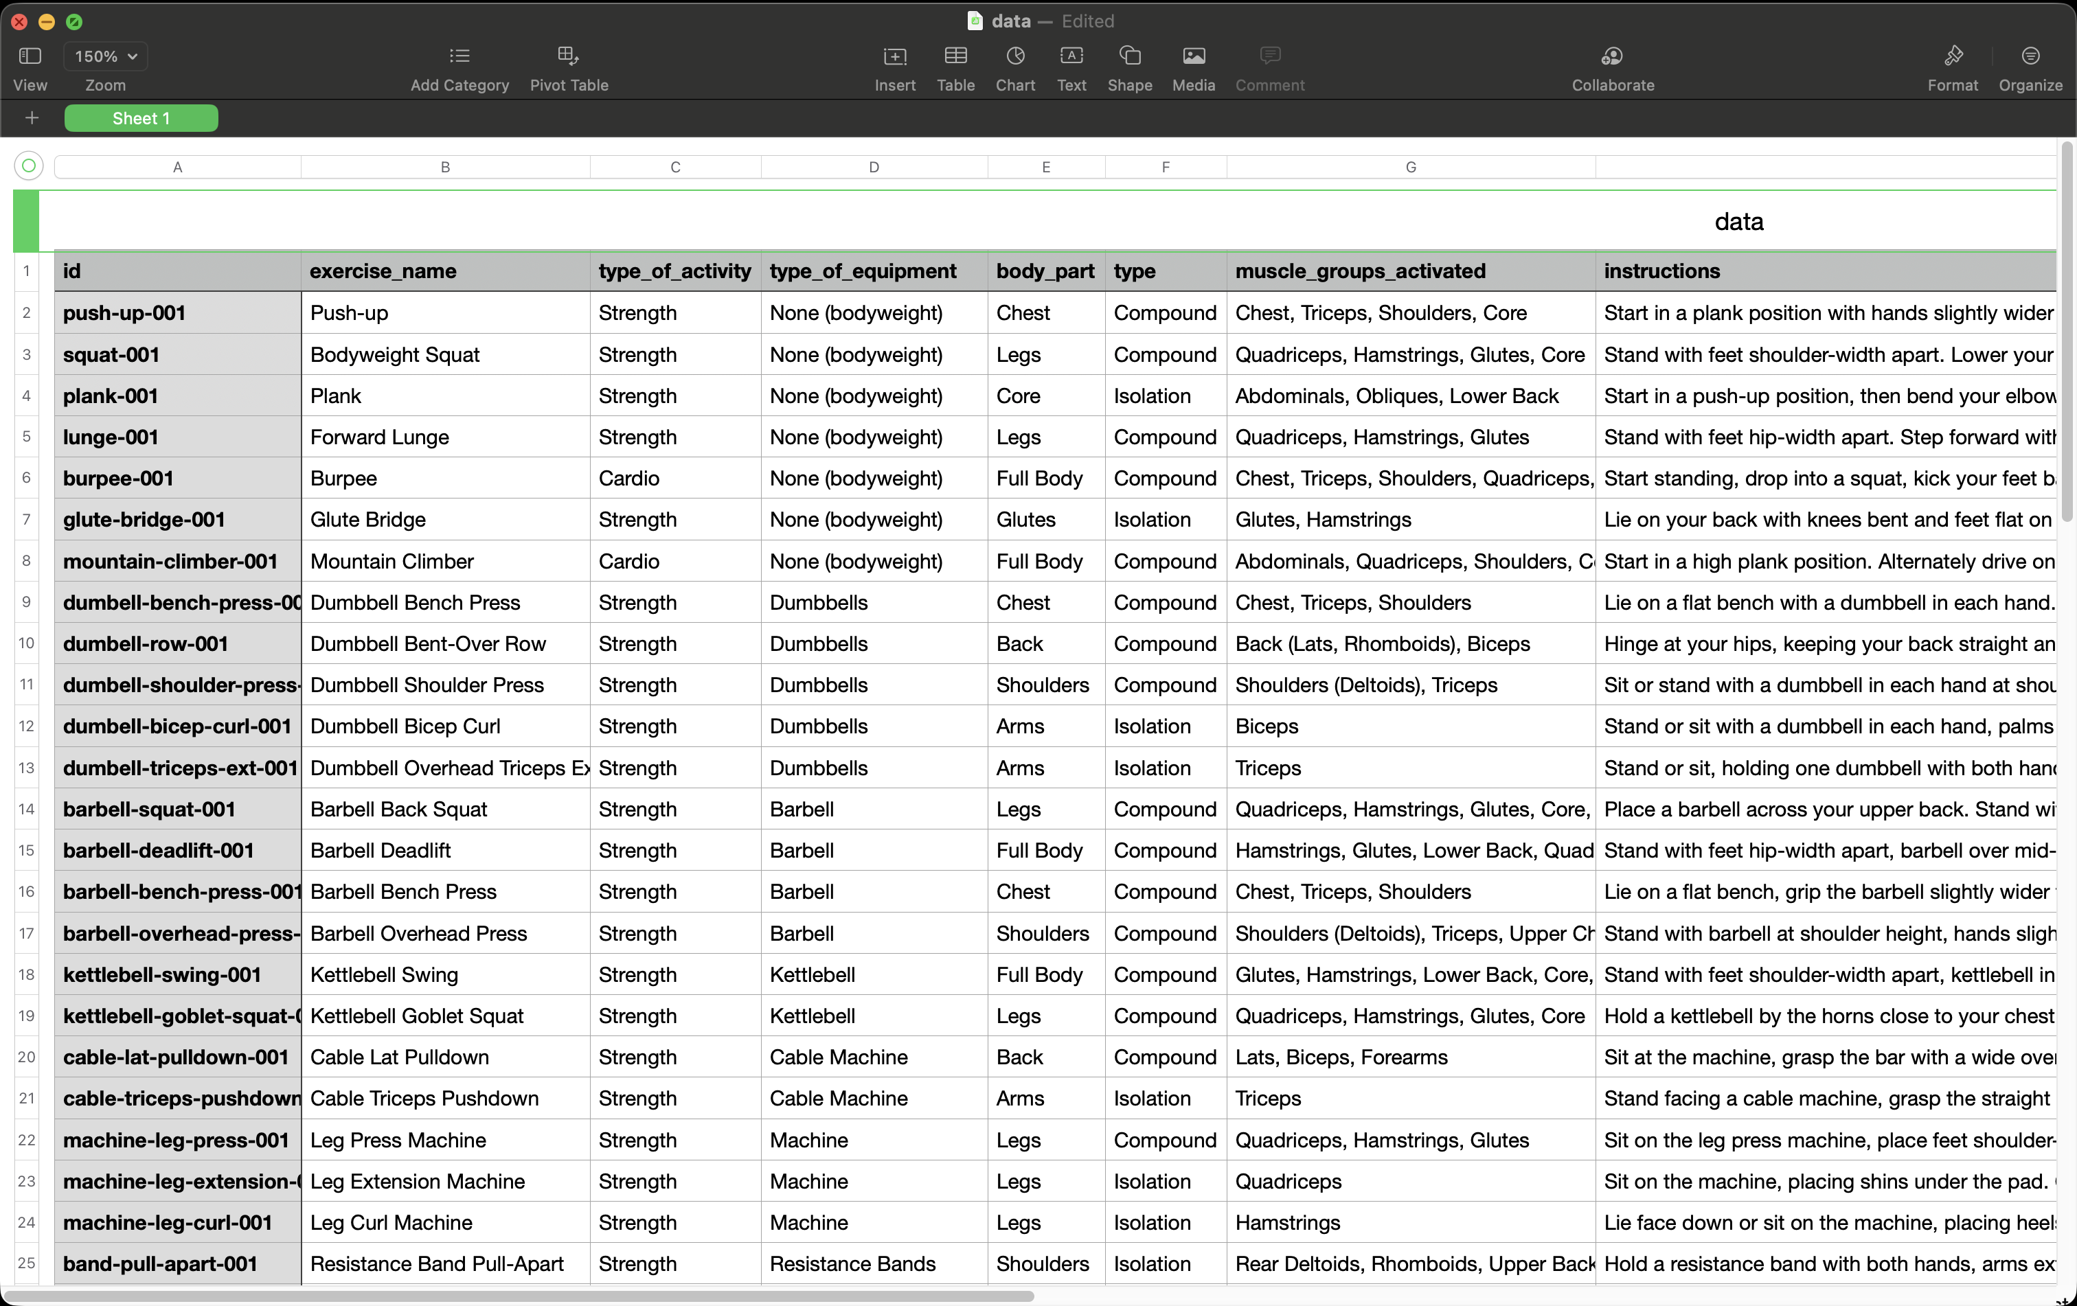Insert a Shape
The width and height of the screenshot is (2077, 1306).
1130,56
